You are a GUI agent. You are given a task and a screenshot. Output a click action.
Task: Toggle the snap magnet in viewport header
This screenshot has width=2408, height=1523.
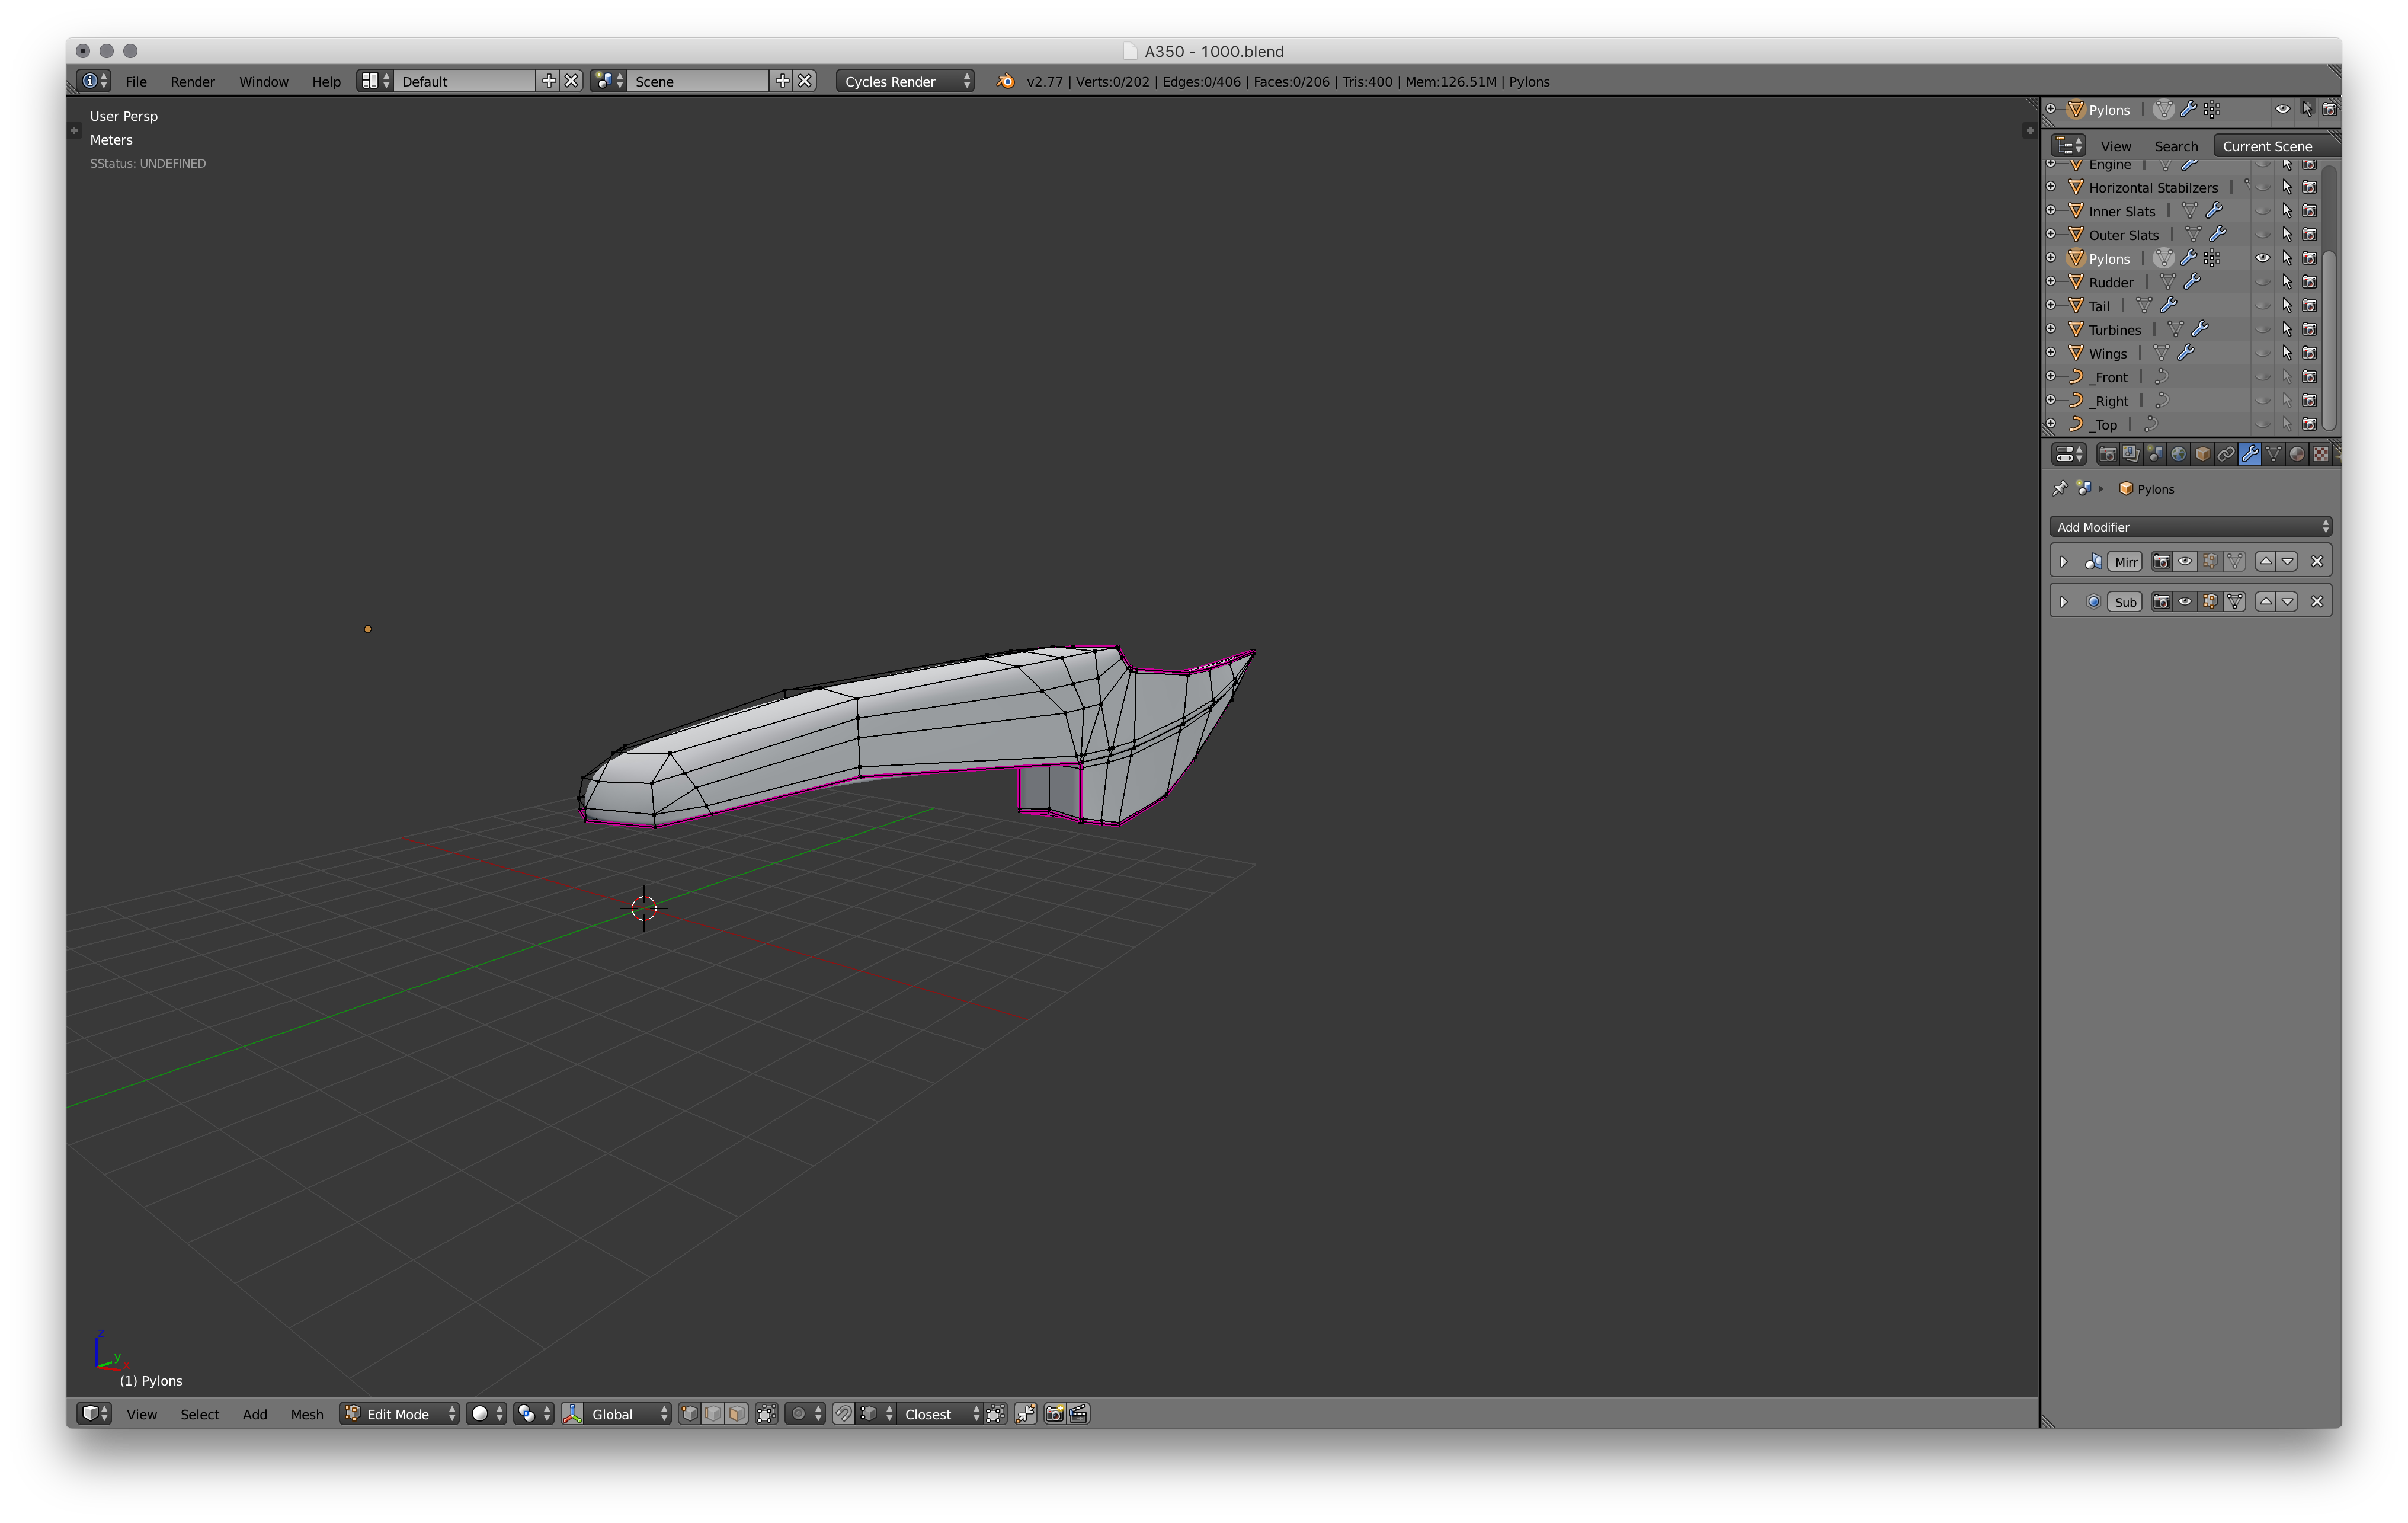843,1413
